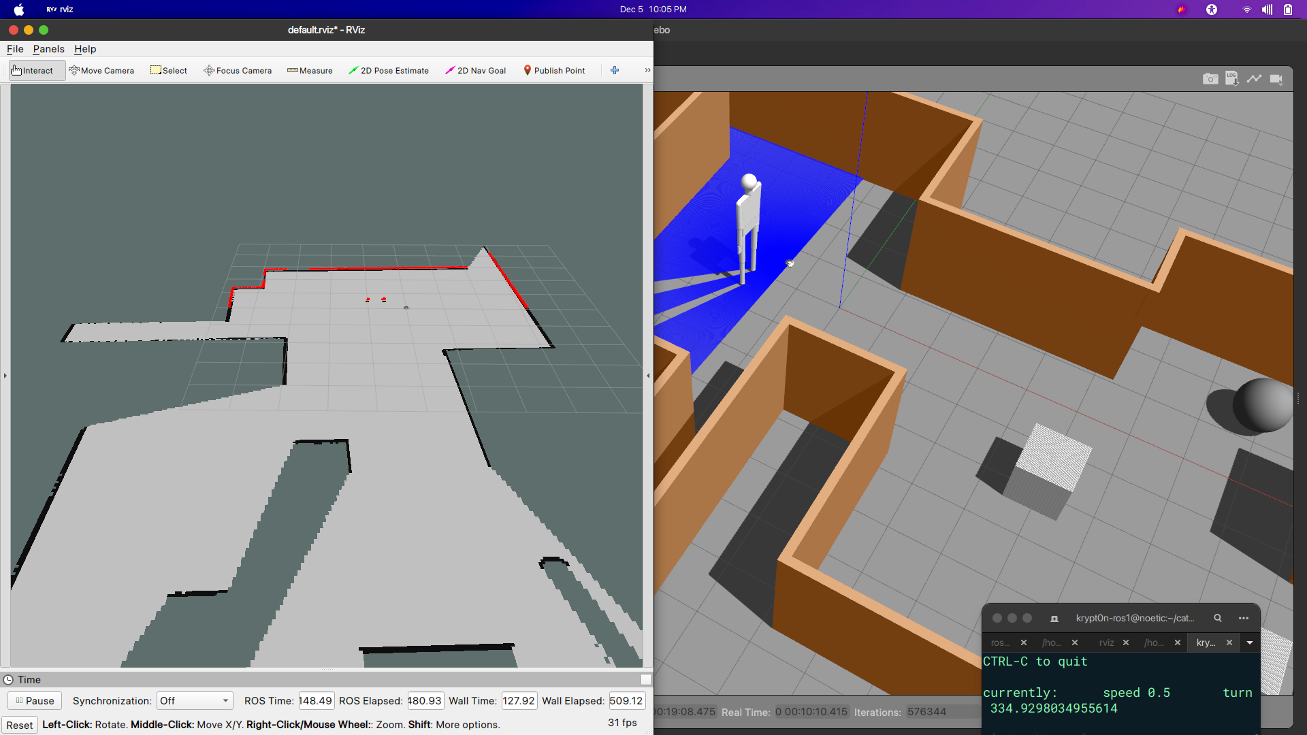The image size is (1307, 735).
Task: Open the Gazebo plot graph icon
Action: [1254, 79]
